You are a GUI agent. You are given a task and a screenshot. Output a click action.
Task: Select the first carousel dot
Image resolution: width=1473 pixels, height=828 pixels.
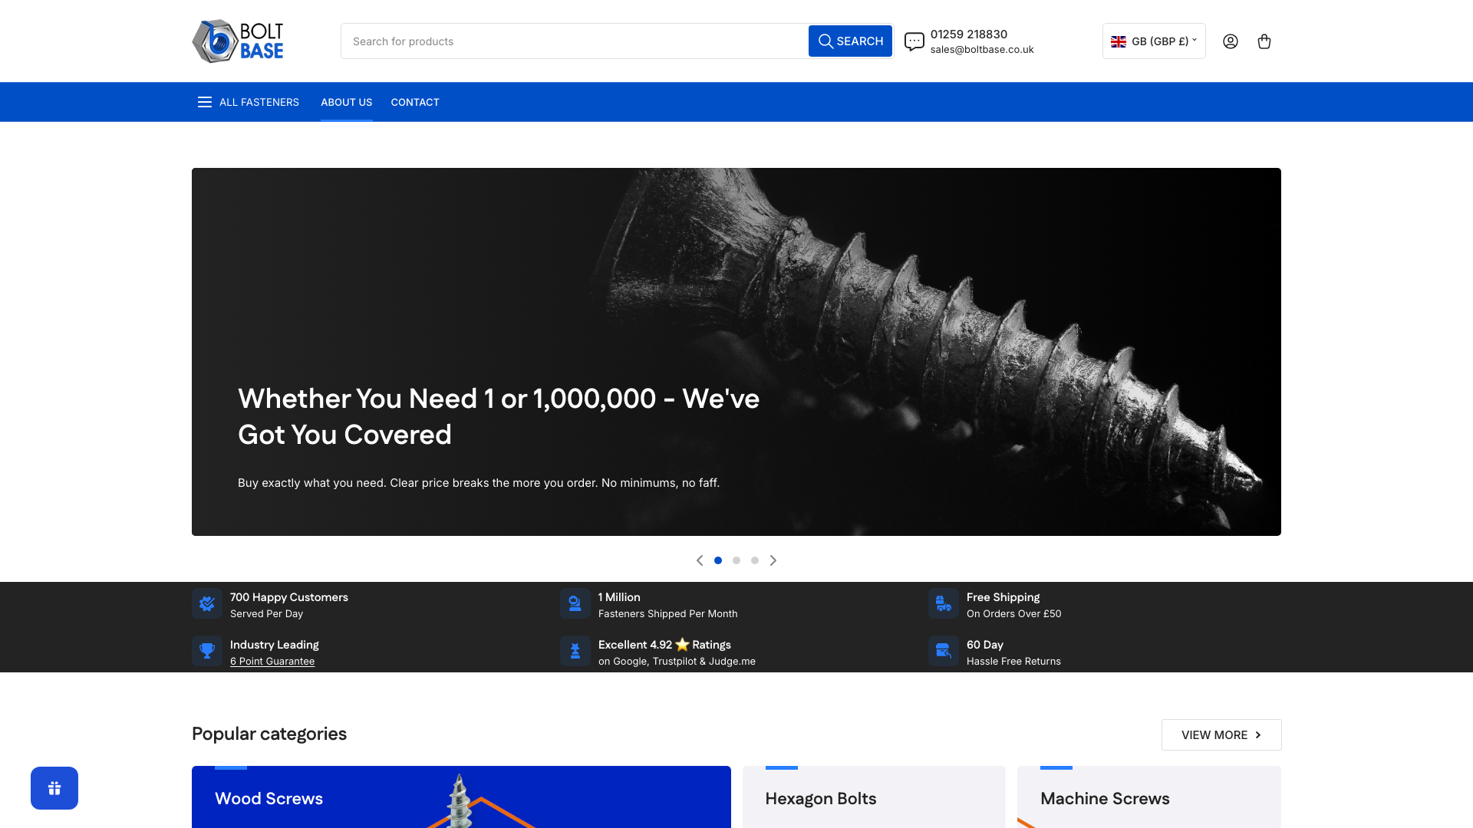(718, 560)
